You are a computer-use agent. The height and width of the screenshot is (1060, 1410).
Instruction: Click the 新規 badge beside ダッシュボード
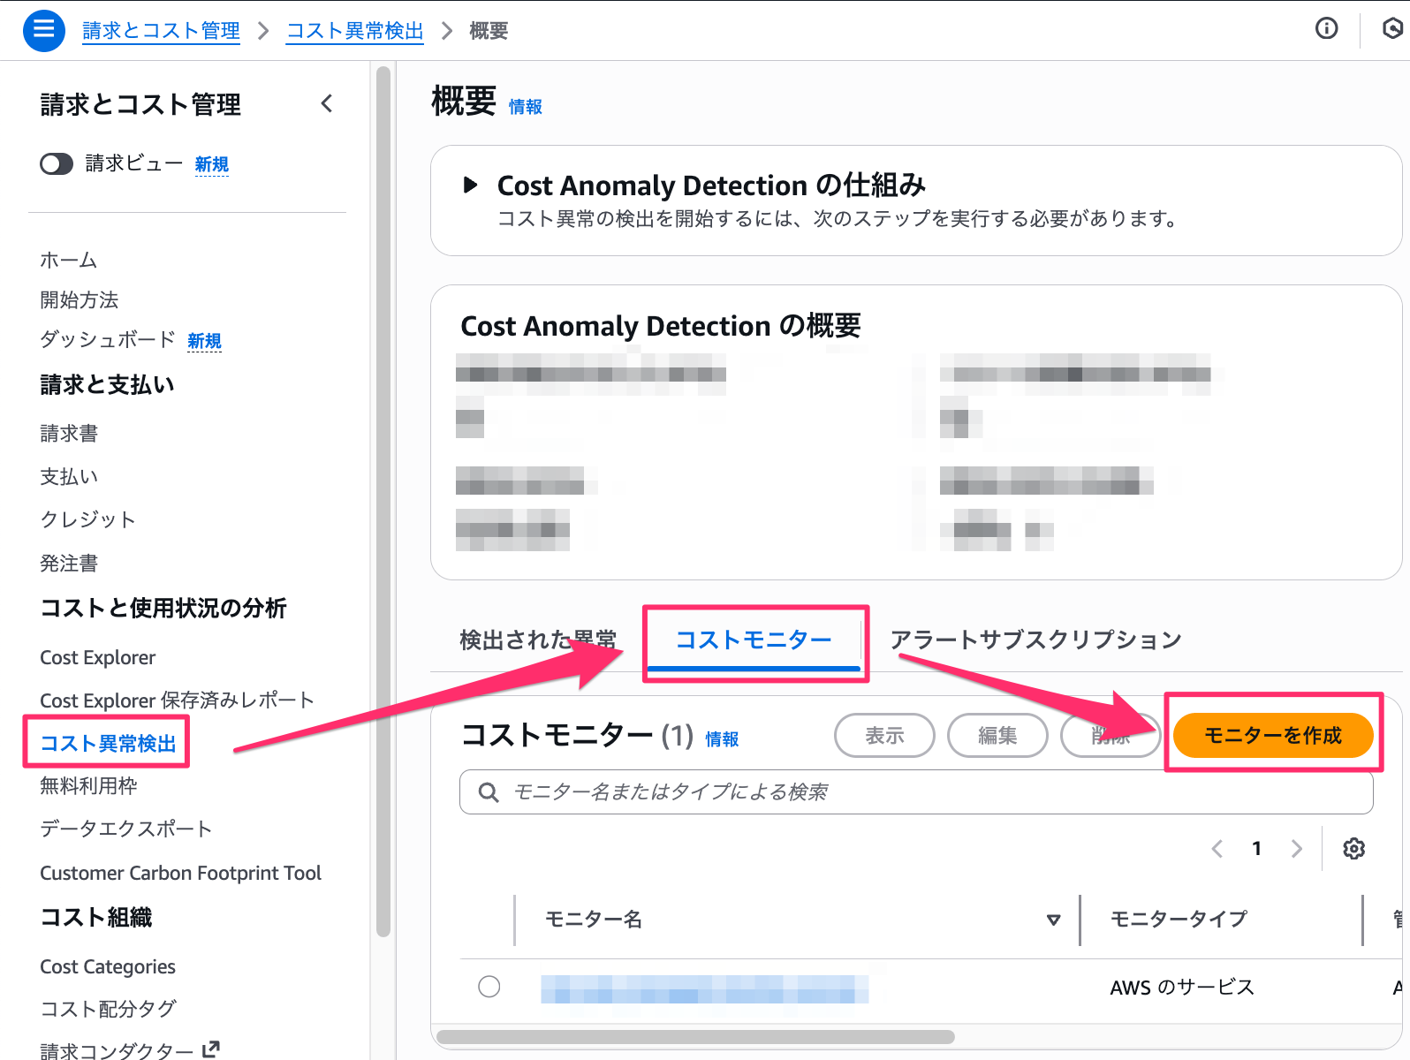[x=204, y=341]
